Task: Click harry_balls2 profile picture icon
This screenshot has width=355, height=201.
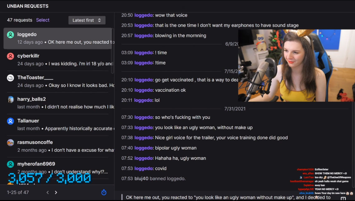Action: tap(10, 99)
